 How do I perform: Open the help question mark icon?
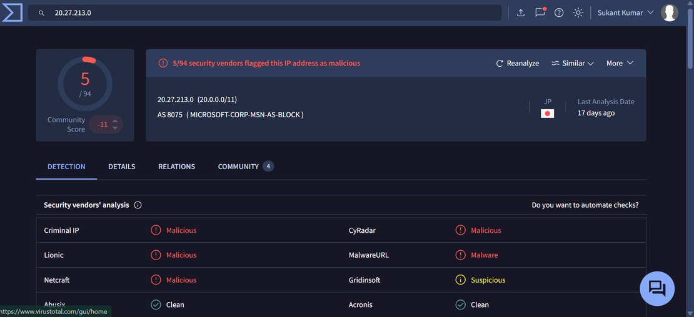tap(559, 12)
